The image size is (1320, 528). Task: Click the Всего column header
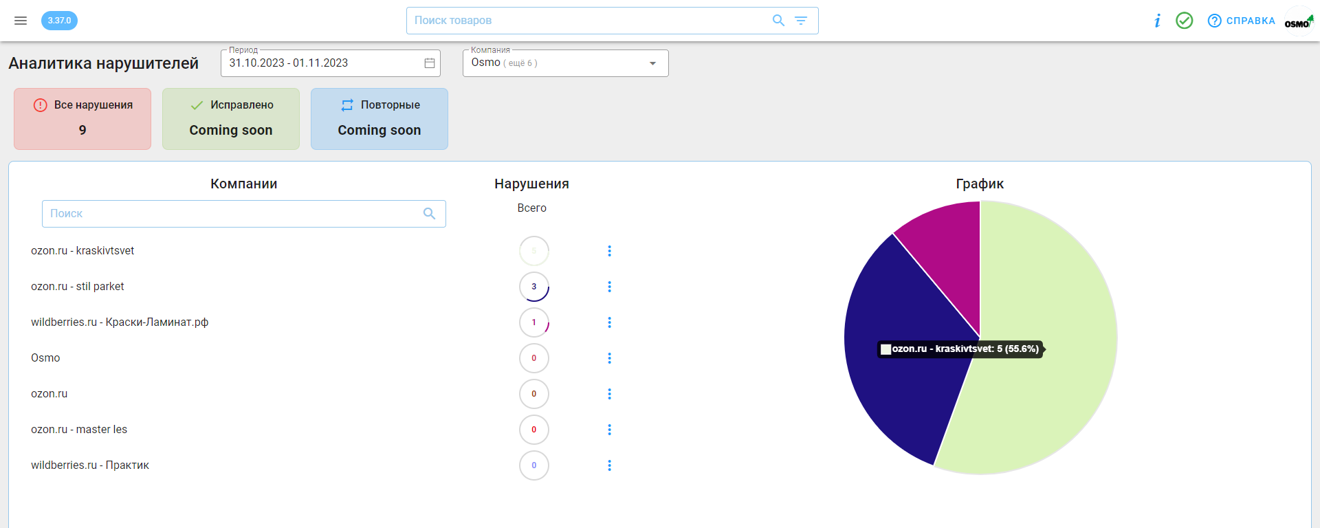(x=532, y=208)
